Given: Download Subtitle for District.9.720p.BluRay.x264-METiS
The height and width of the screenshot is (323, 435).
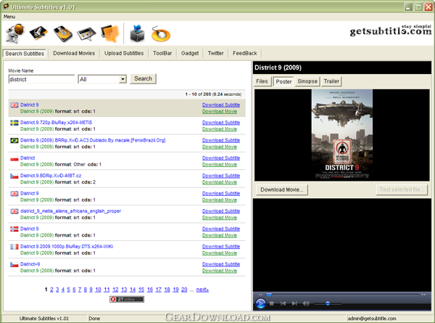Looking at the screenshot, I should pyautogui.click(x=221, y=123).
